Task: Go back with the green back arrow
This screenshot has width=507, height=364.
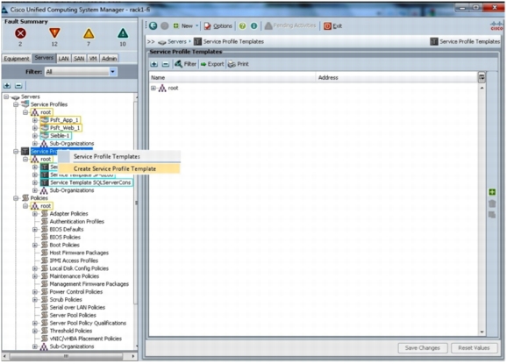Action: [x=154, y=25]
